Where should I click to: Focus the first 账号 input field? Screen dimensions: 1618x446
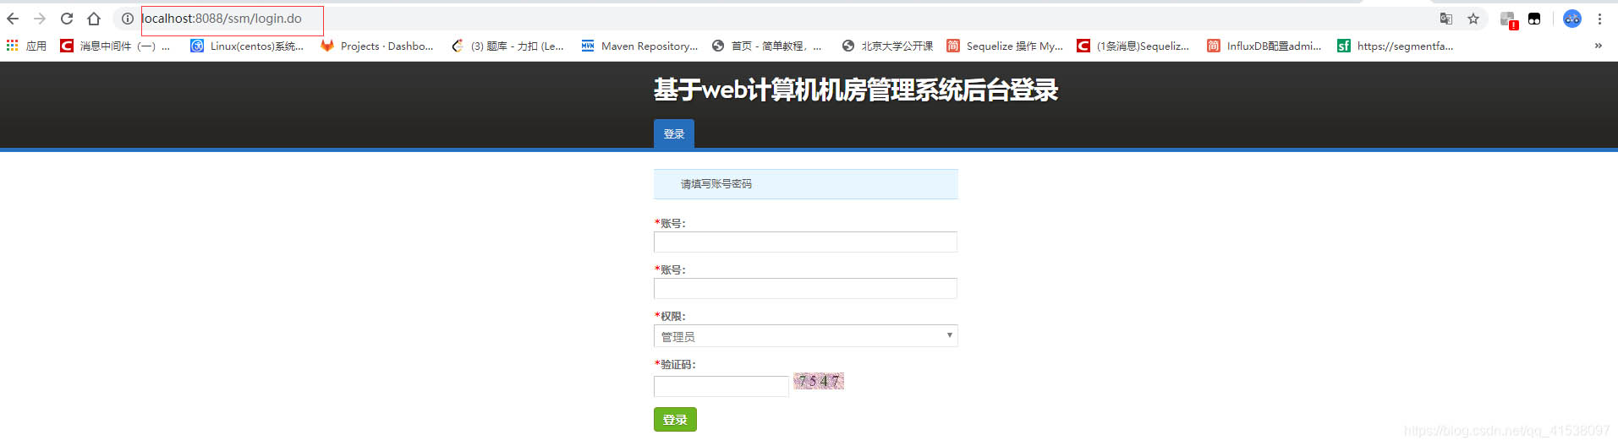click(805, 242)
